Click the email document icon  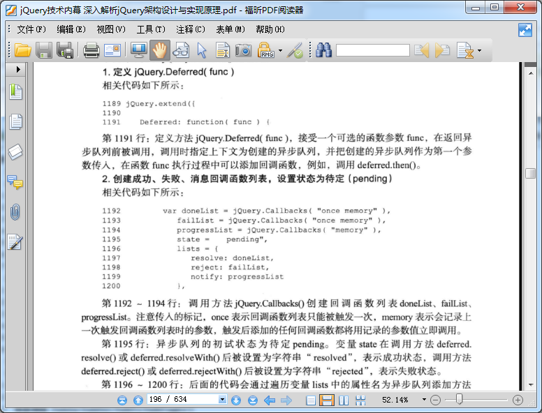coord(112,50)
